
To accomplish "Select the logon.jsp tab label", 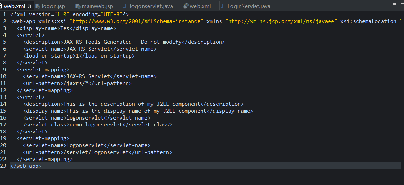I will pyautogui.click(x=53, y=6).
